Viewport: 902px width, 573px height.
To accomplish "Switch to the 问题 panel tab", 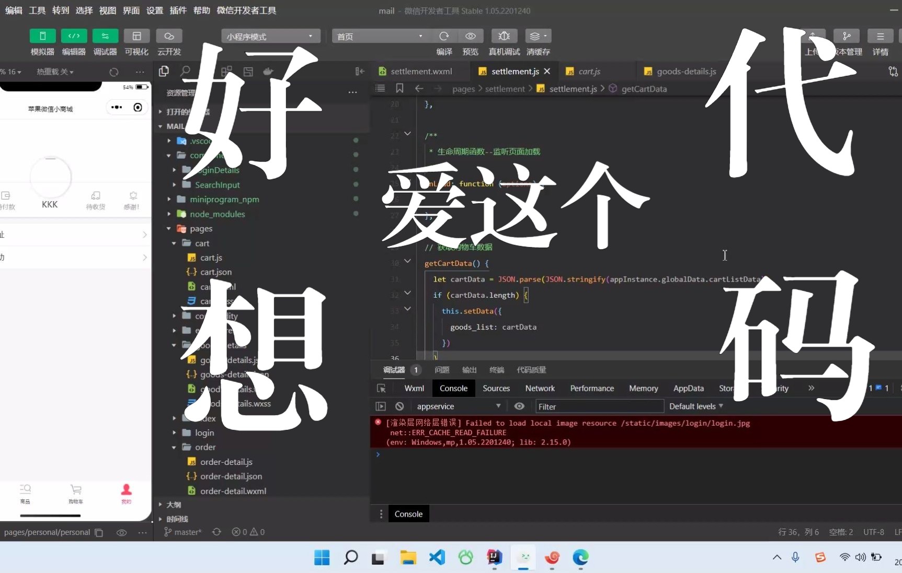I will [x=442, y=370].
